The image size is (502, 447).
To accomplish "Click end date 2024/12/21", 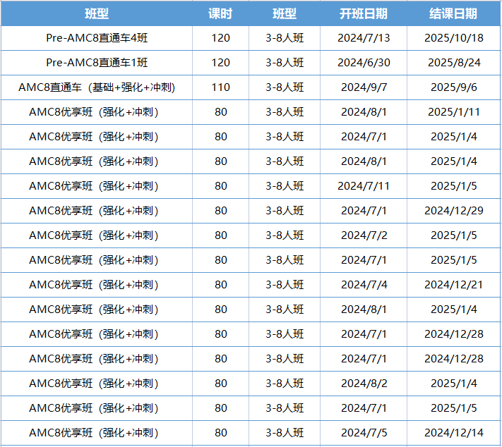I will coord(454,285).
